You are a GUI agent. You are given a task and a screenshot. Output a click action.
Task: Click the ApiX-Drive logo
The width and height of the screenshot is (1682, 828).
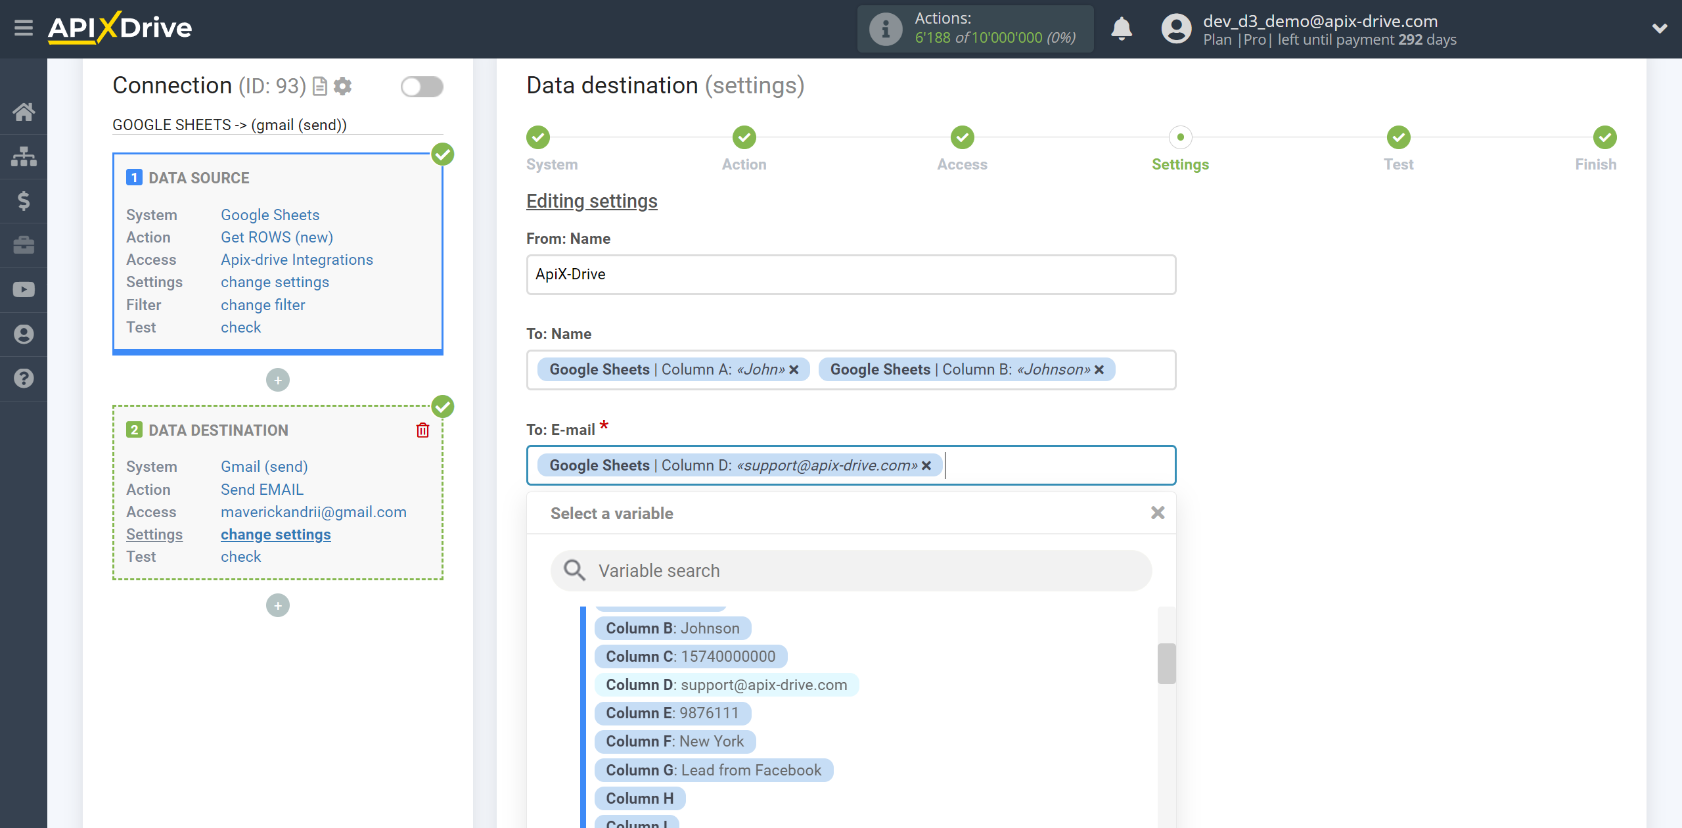120,28
